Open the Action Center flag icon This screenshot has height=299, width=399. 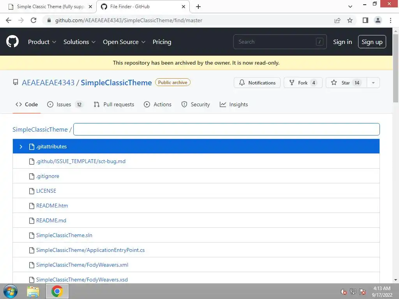point(362,291)
